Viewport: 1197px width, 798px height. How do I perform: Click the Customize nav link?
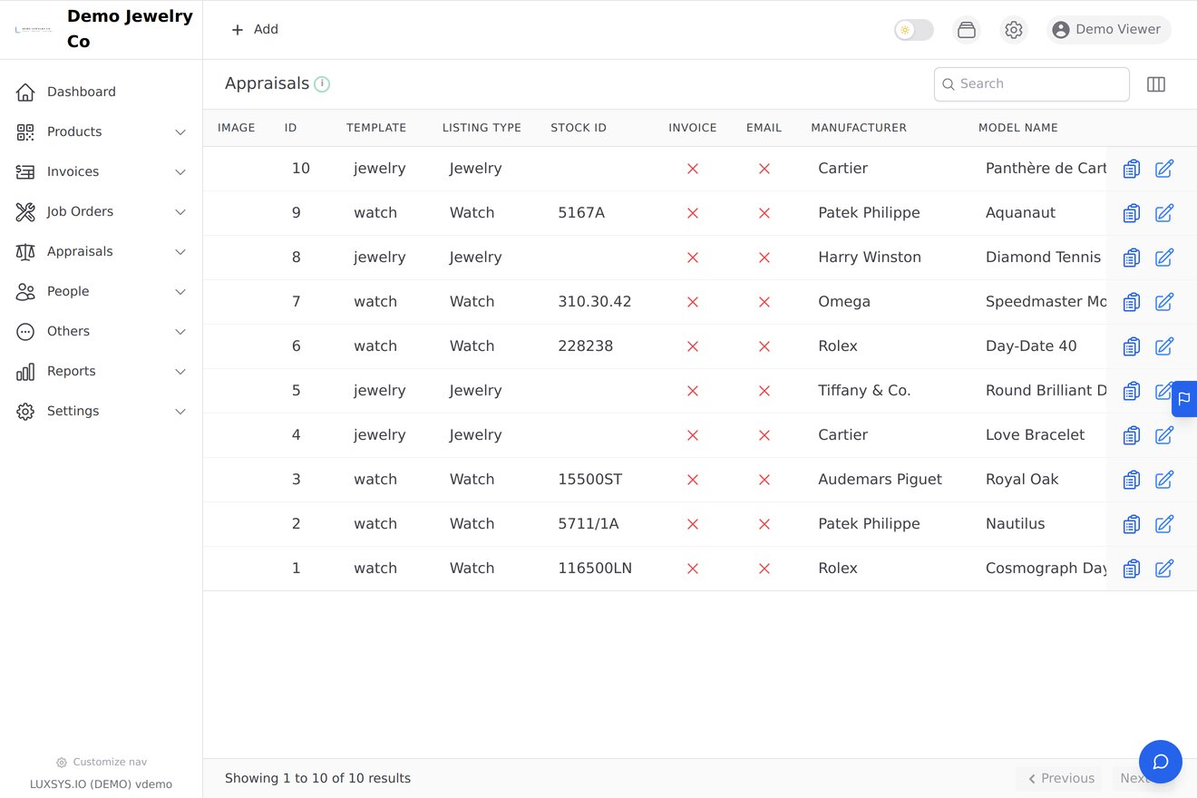point(102,763)
